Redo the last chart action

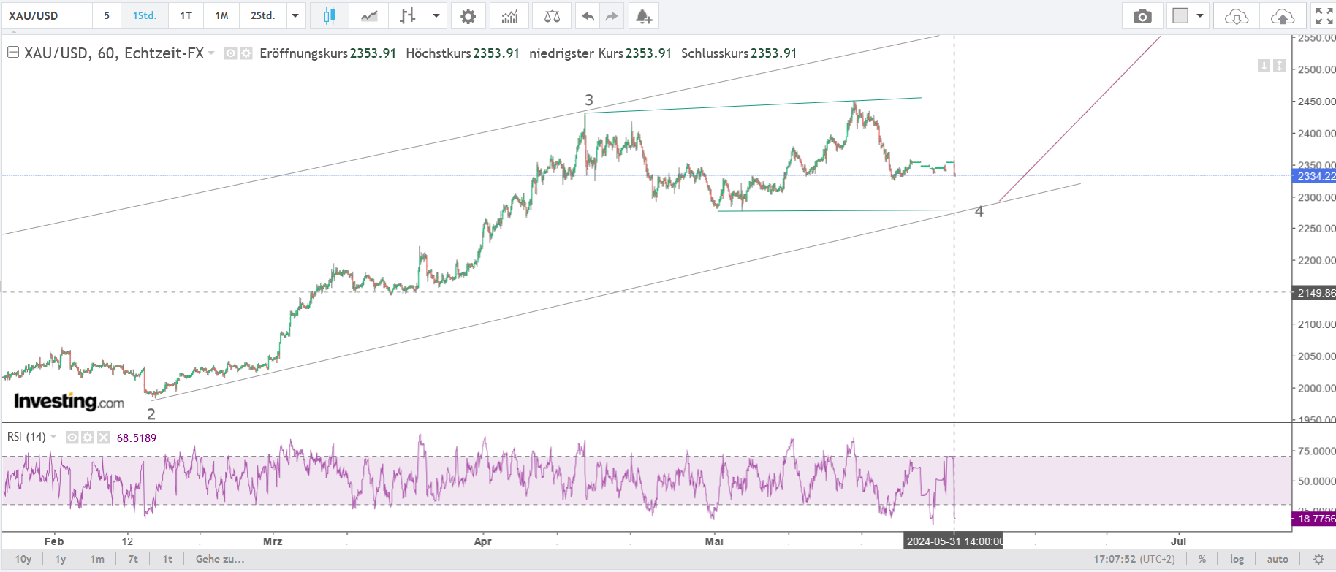612,15
